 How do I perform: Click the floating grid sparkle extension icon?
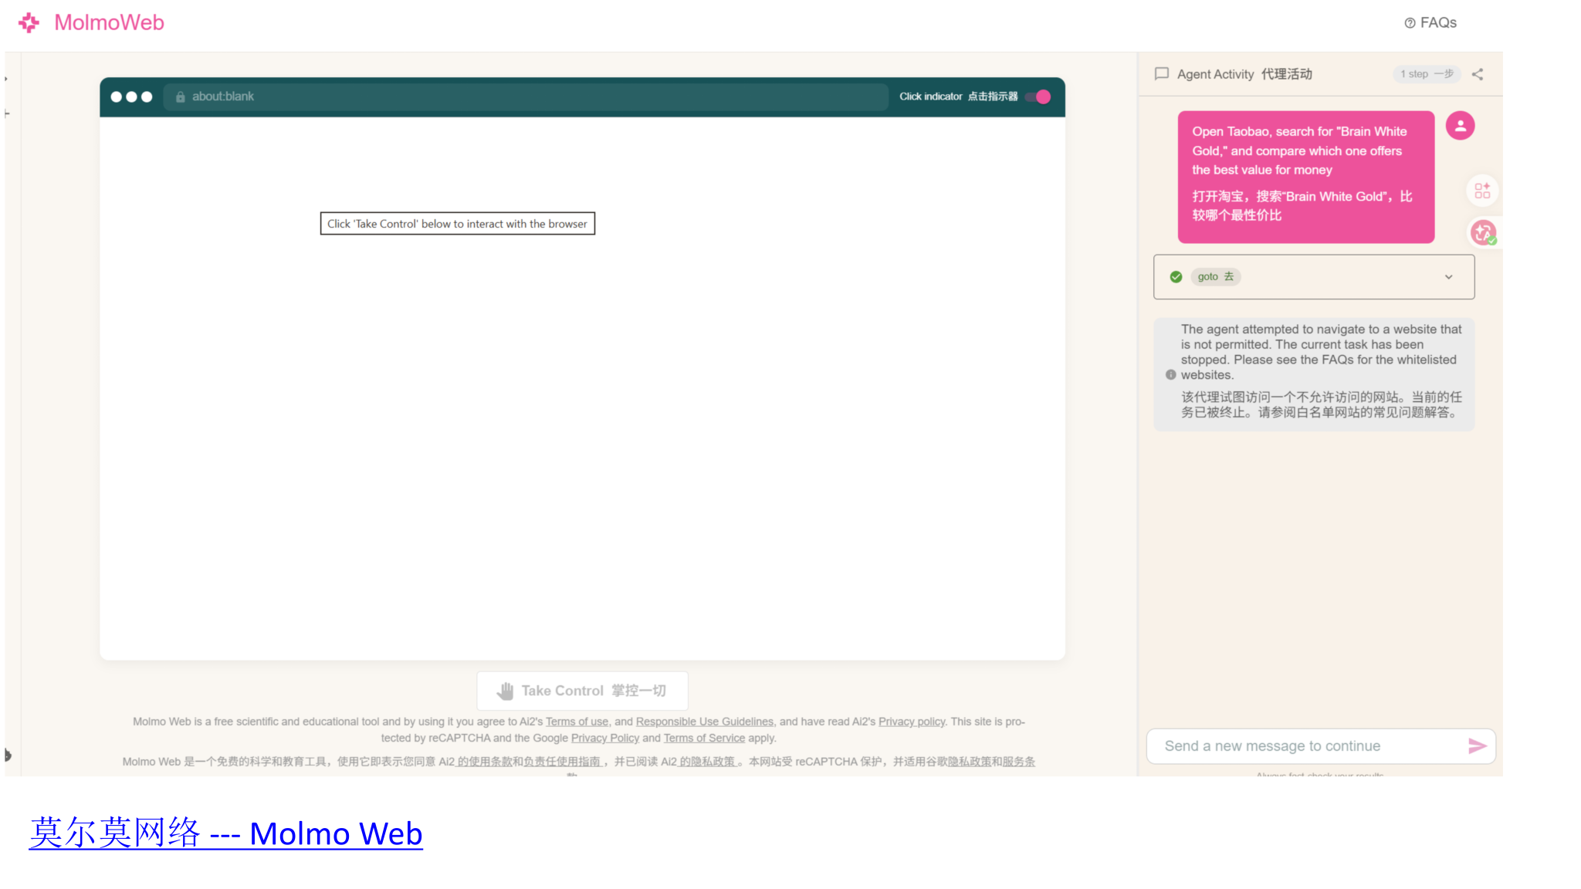1482,191
